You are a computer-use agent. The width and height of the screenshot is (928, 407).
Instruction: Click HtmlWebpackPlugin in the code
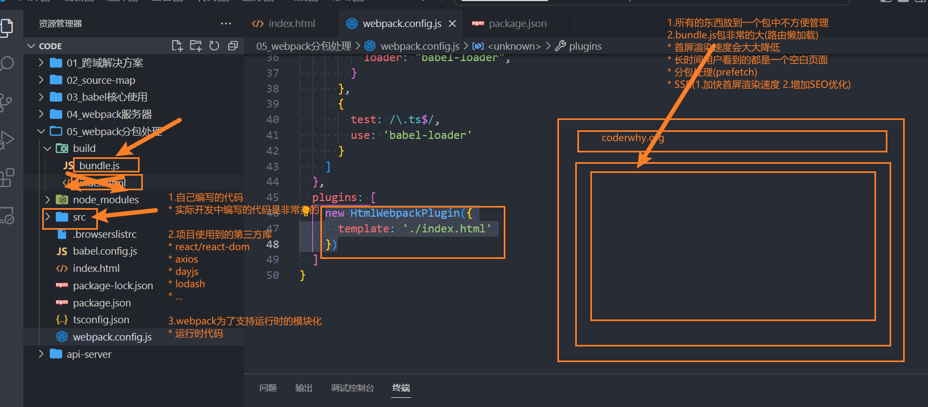[x=405, y=213]
